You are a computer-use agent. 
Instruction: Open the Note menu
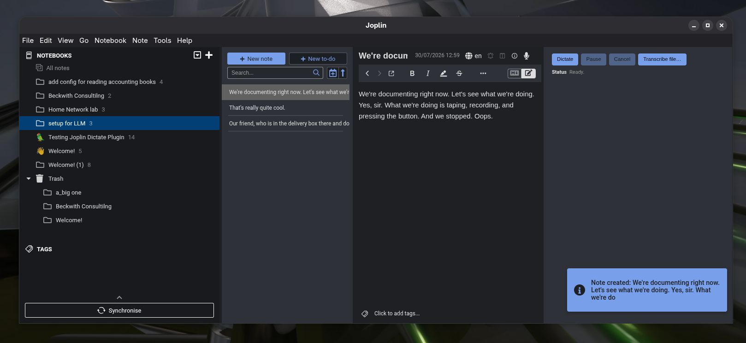[x=140, y=41]
